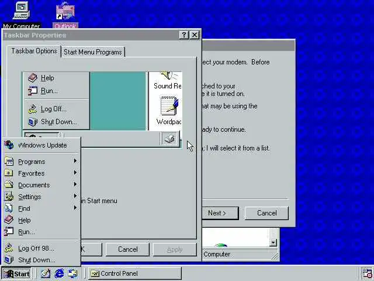Click the Run icon in Start menu
374x281 pixels.
9,232
